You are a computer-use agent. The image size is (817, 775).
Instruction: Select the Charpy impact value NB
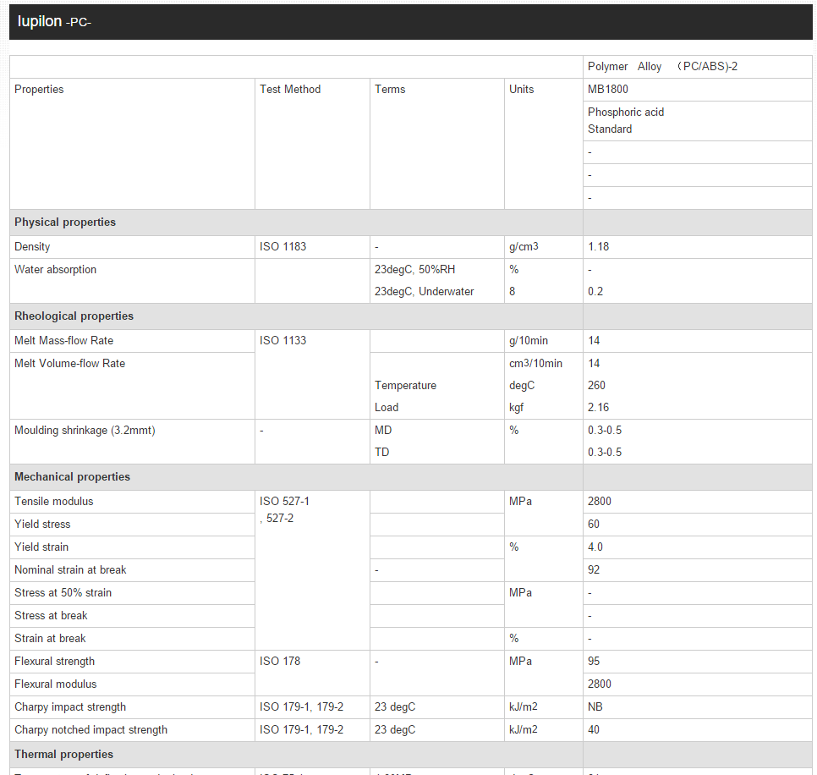(x=595, y=706)
